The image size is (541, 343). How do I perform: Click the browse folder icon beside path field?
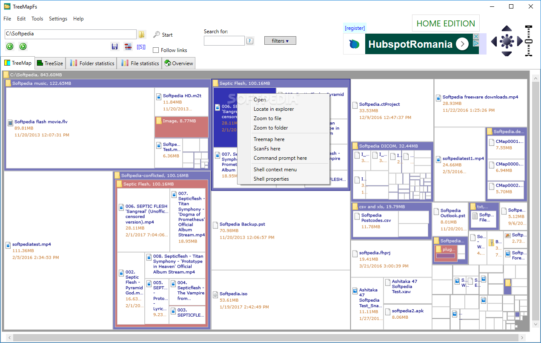[142, 35]
